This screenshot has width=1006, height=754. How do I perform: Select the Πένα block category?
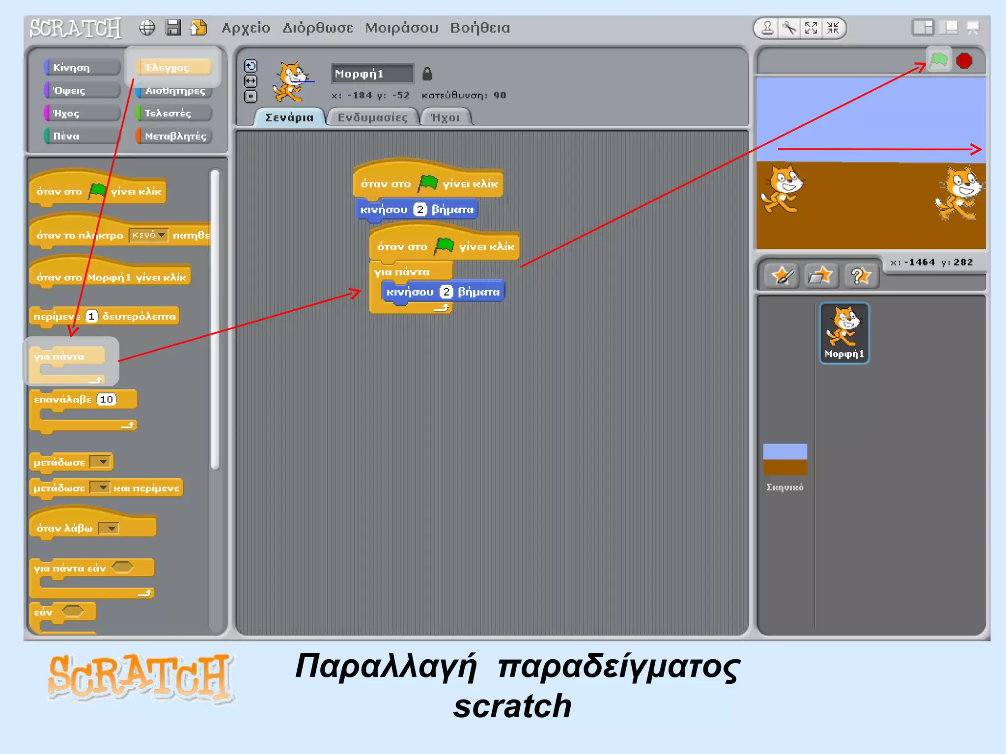point(82,136)
